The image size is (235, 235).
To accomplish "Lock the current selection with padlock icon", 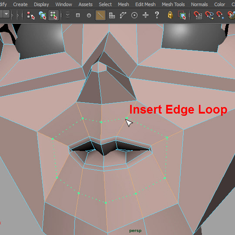I will click(170, 15).
